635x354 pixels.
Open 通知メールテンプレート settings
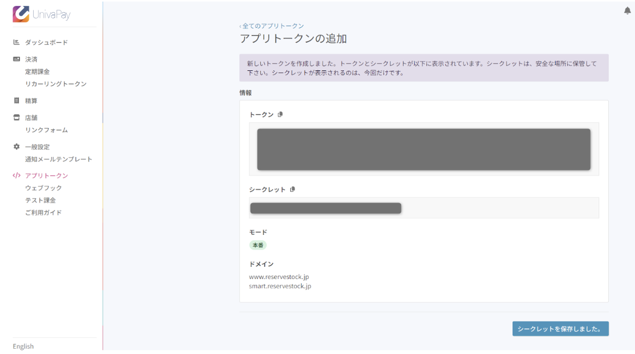coord(58,159)
